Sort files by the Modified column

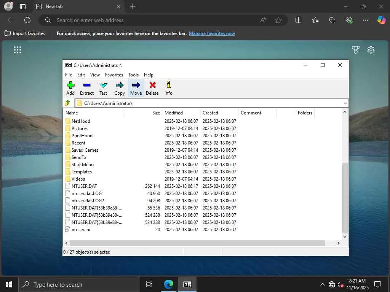point(174,113)
